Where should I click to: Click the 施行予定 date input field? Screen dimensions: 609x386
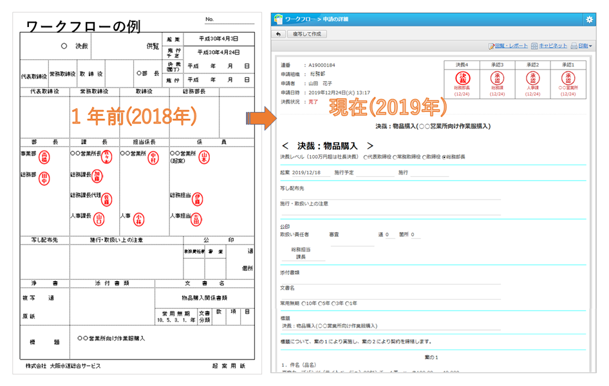[375, 173]
